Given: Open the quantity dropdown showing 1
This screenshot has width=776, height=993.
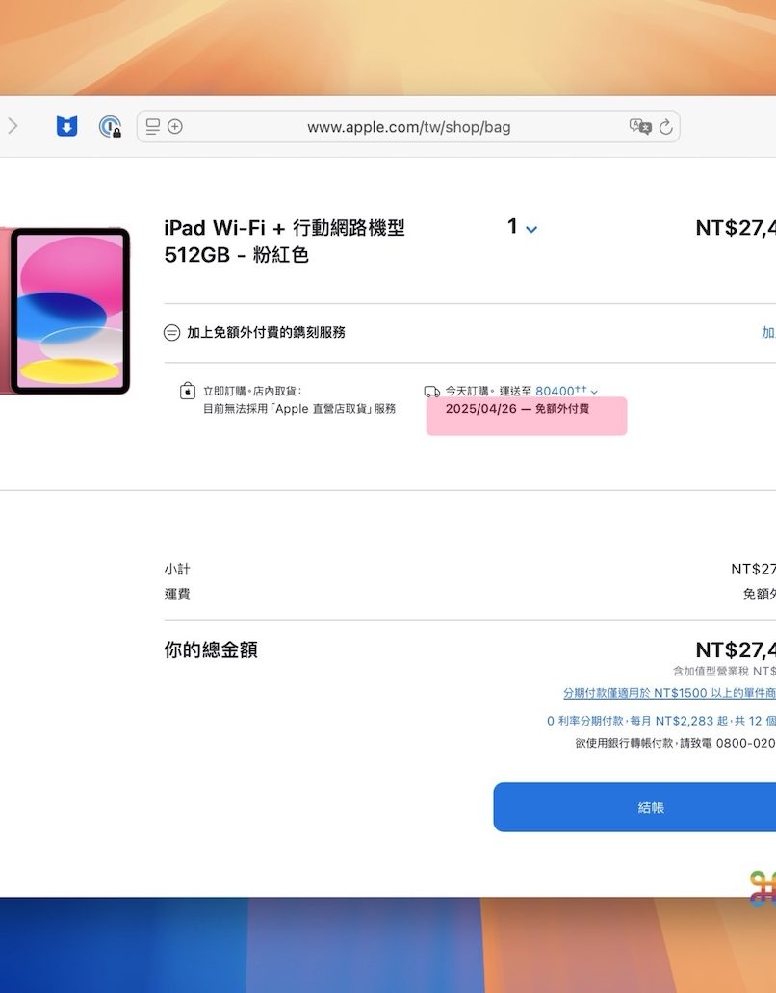Looking at the screenshot, I should 522,228.
